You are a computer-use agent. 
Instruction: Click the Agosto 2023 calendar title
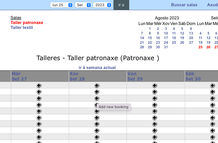click(x=167, y=18)
